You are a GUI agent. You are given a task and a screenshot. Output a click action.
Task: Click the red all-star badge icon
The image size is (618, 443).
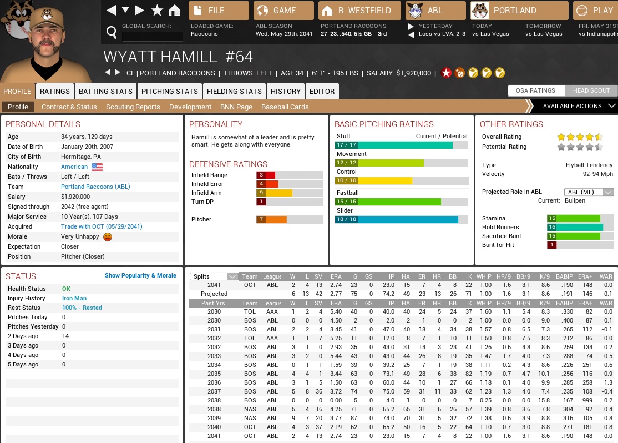coord(446,73)
